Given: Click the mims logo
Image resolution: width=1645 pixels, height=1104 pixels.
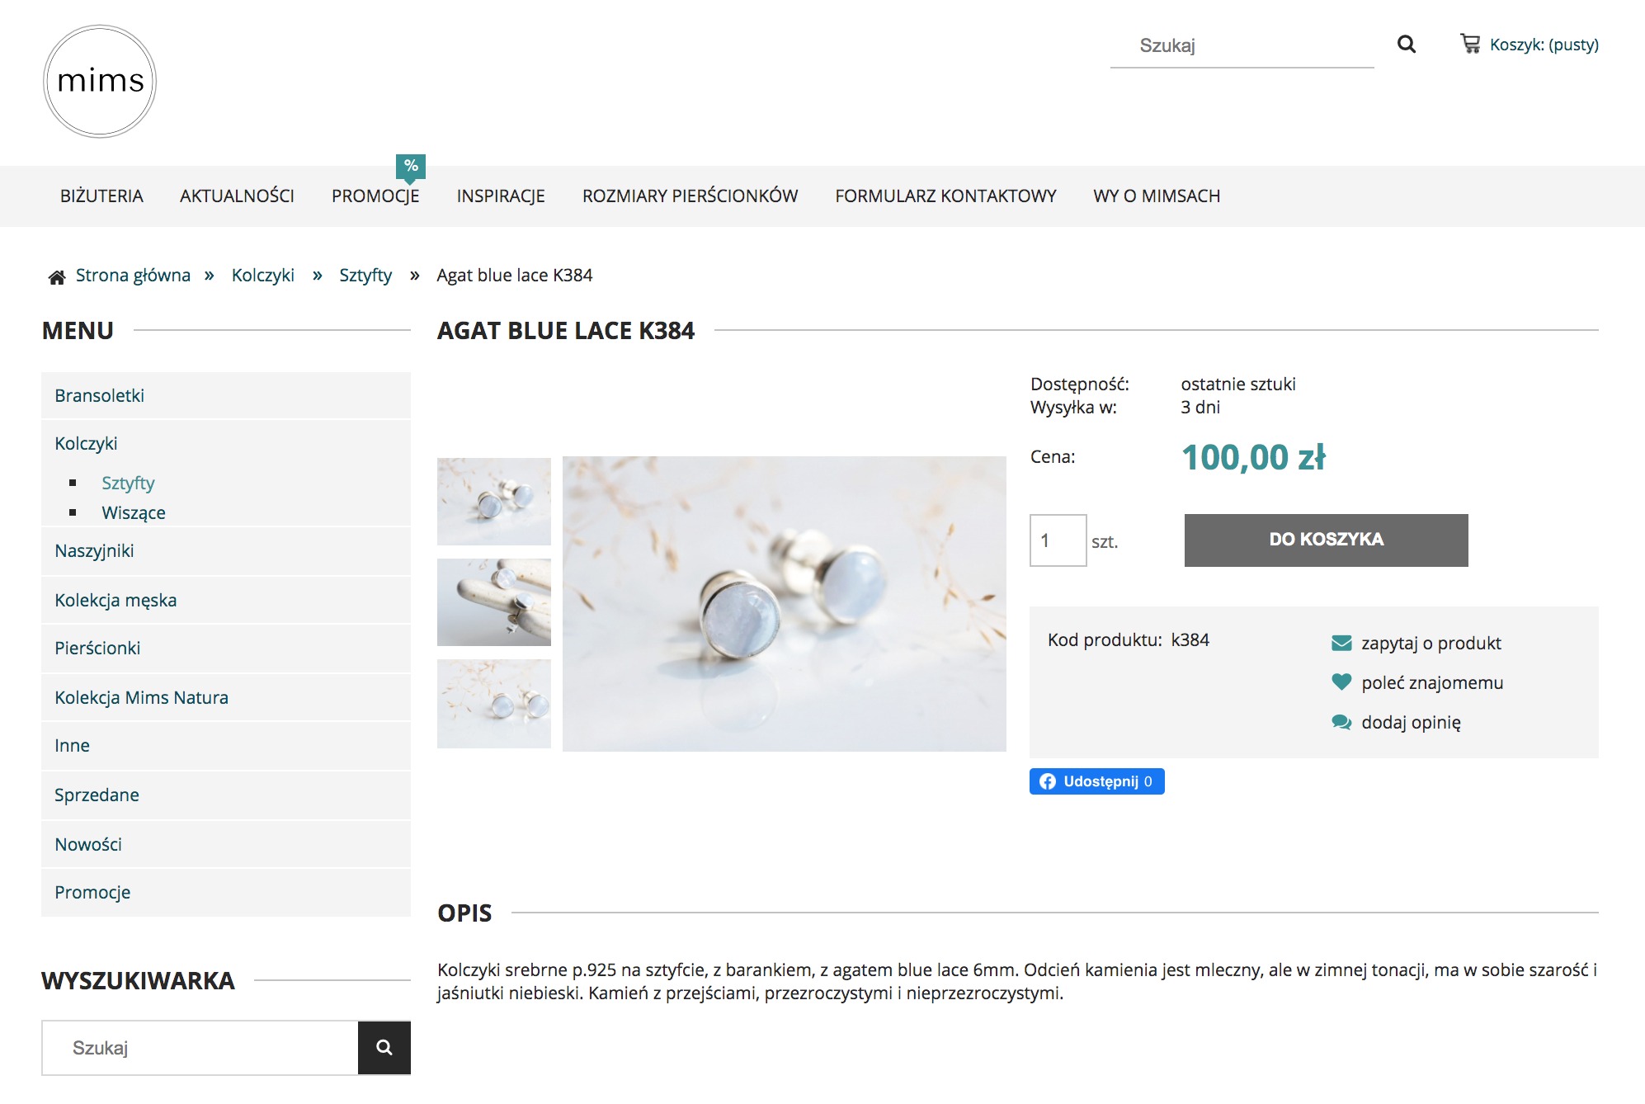Looking at the screenshot, I should [x=100, y=81].
